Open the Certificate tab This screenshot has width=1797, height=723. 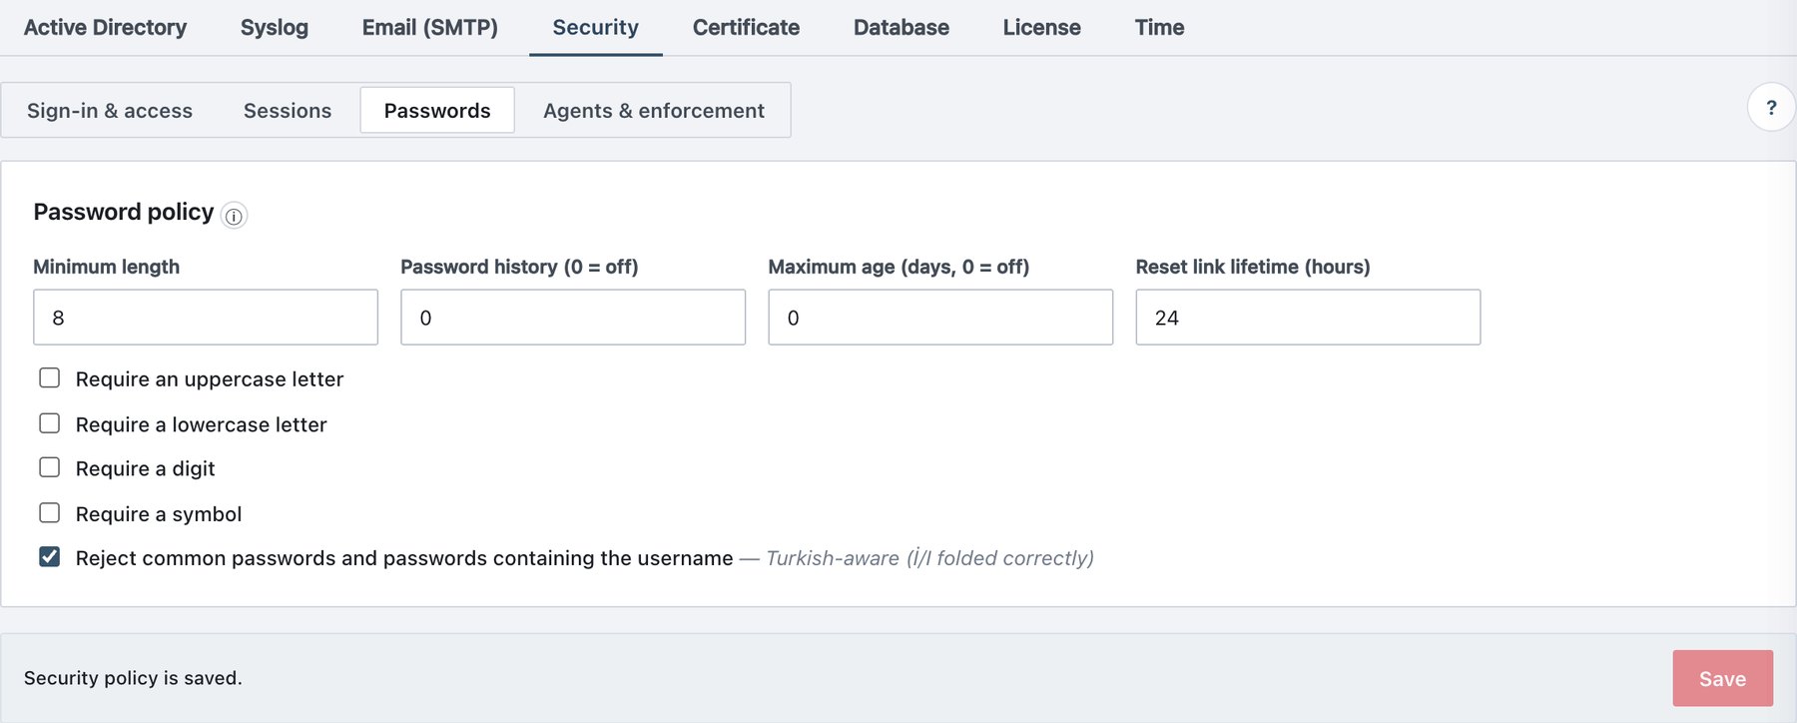click(746, 28)
